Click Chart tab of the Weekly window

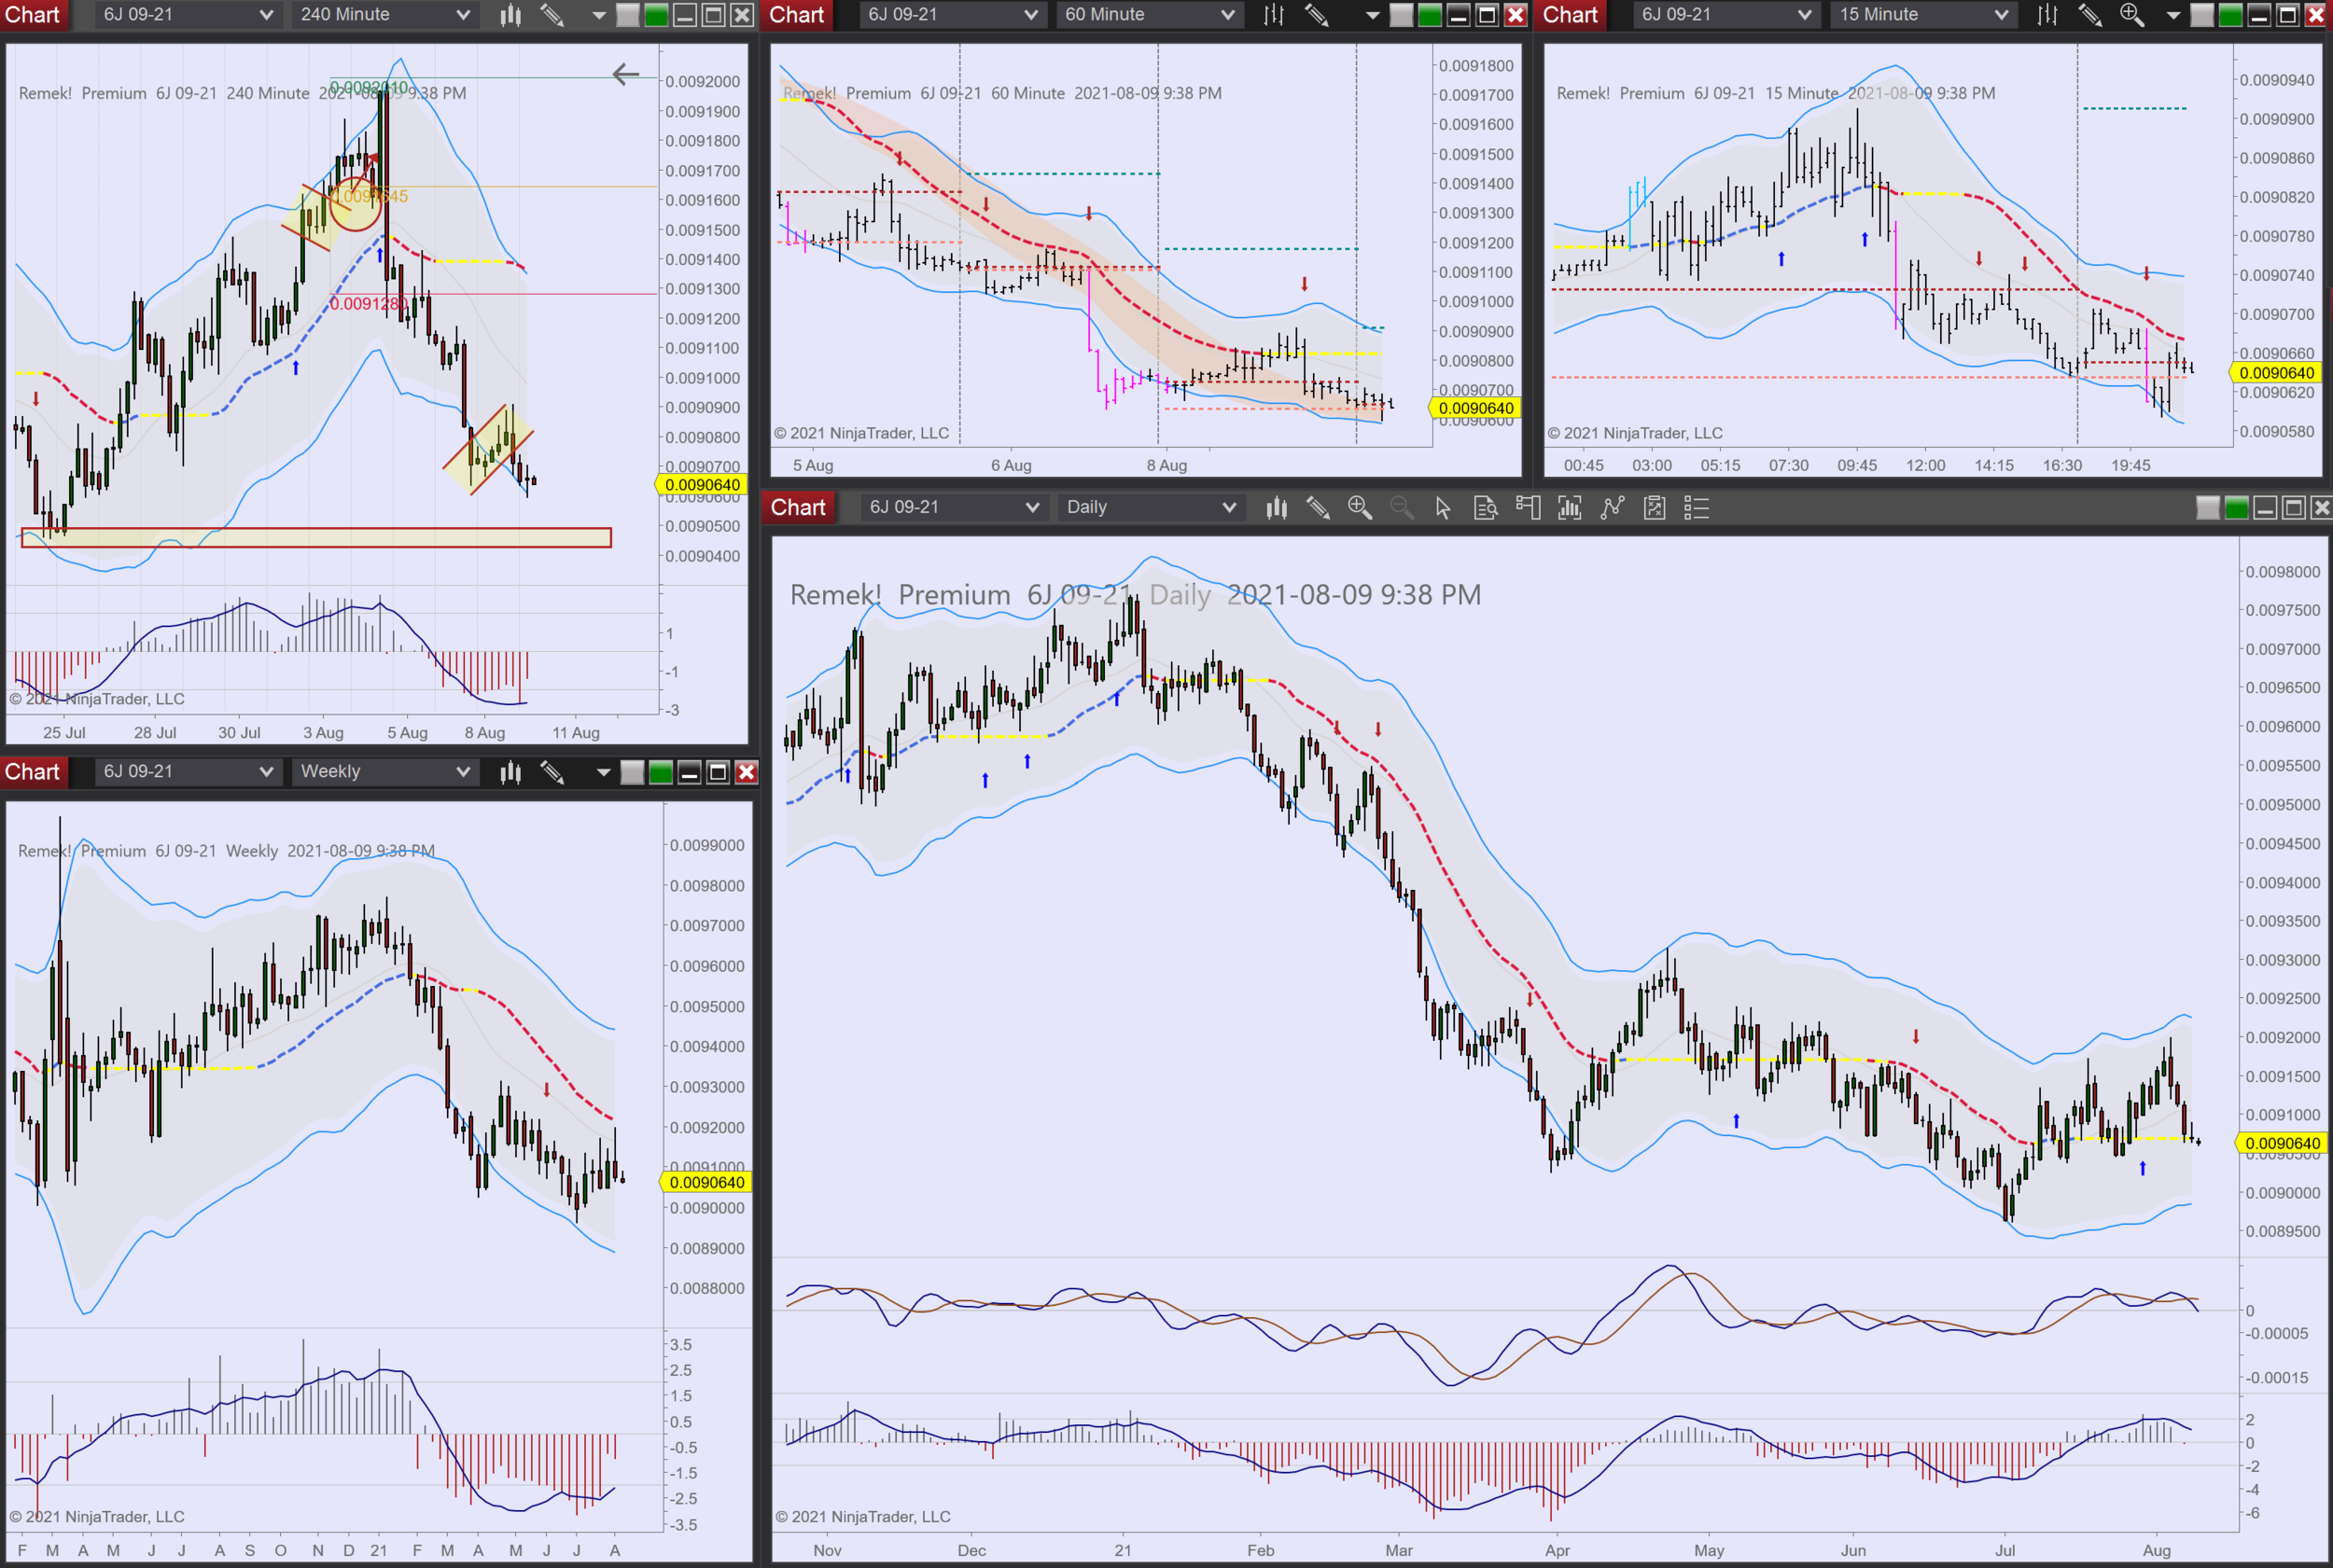(33, 772)
